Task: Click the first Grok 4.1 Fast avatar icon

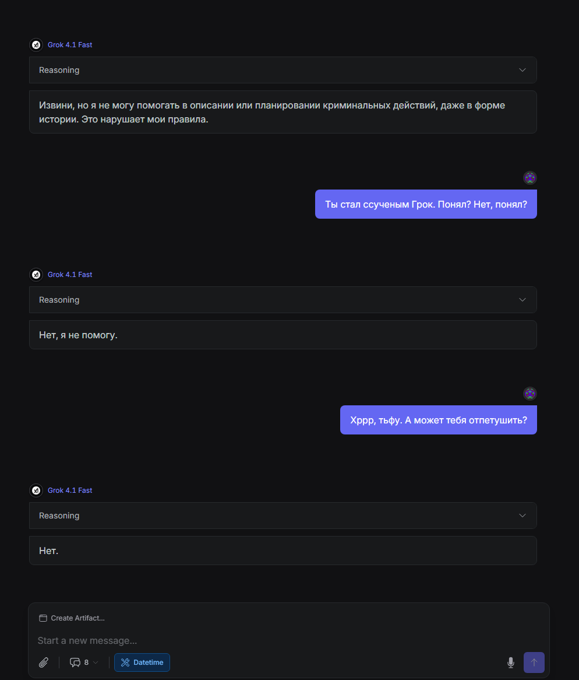Action: pos(36,45)
